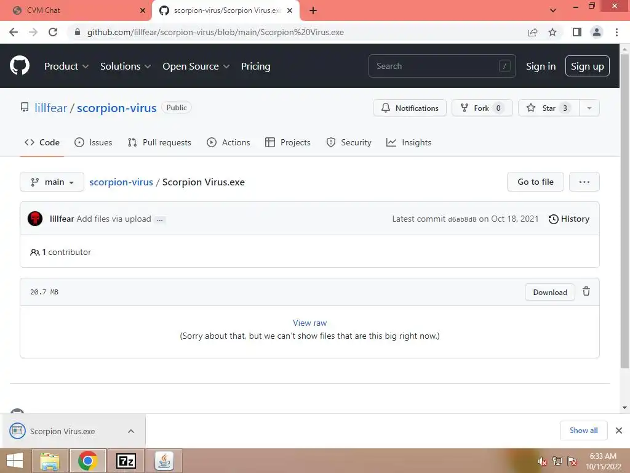Click the address bar URL

pos(215,32)
